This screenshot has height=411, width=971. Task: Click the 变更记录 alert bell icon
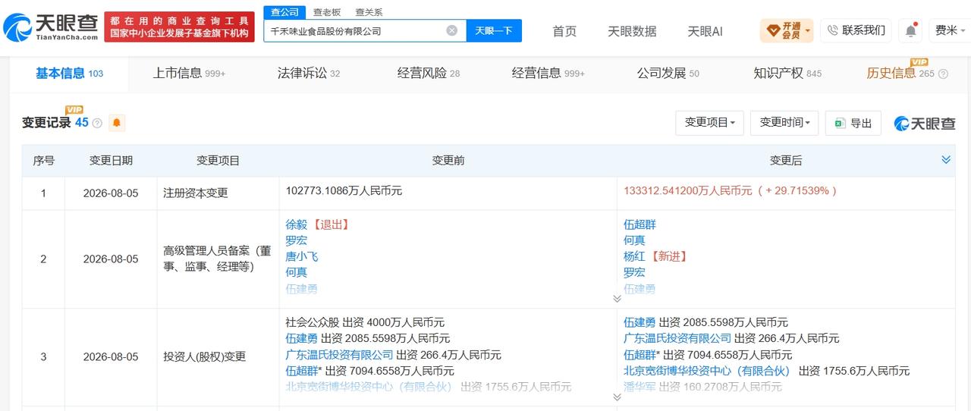117,123
